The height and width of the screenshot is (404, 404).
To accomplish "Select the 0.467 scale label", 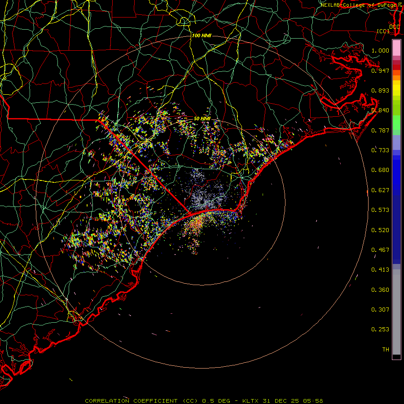I will (x=380, y=250).
